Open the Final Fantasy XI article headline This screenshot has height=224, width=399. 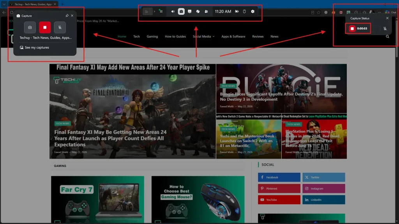pyautogui.click(x=110, y=138)
